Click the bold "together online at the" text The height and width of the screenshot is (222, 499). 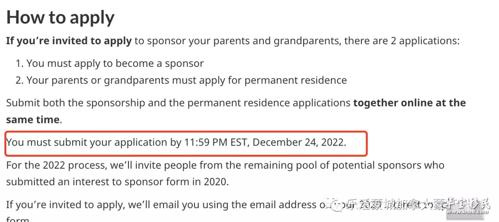(409, 103)
